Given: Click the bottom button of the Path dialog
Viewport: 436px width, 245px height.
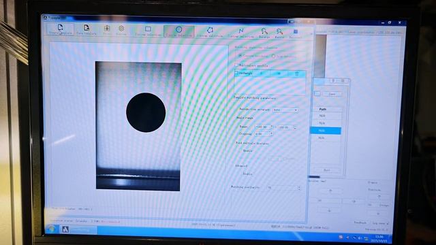Looking at the screenshot, I should [327, 170].
